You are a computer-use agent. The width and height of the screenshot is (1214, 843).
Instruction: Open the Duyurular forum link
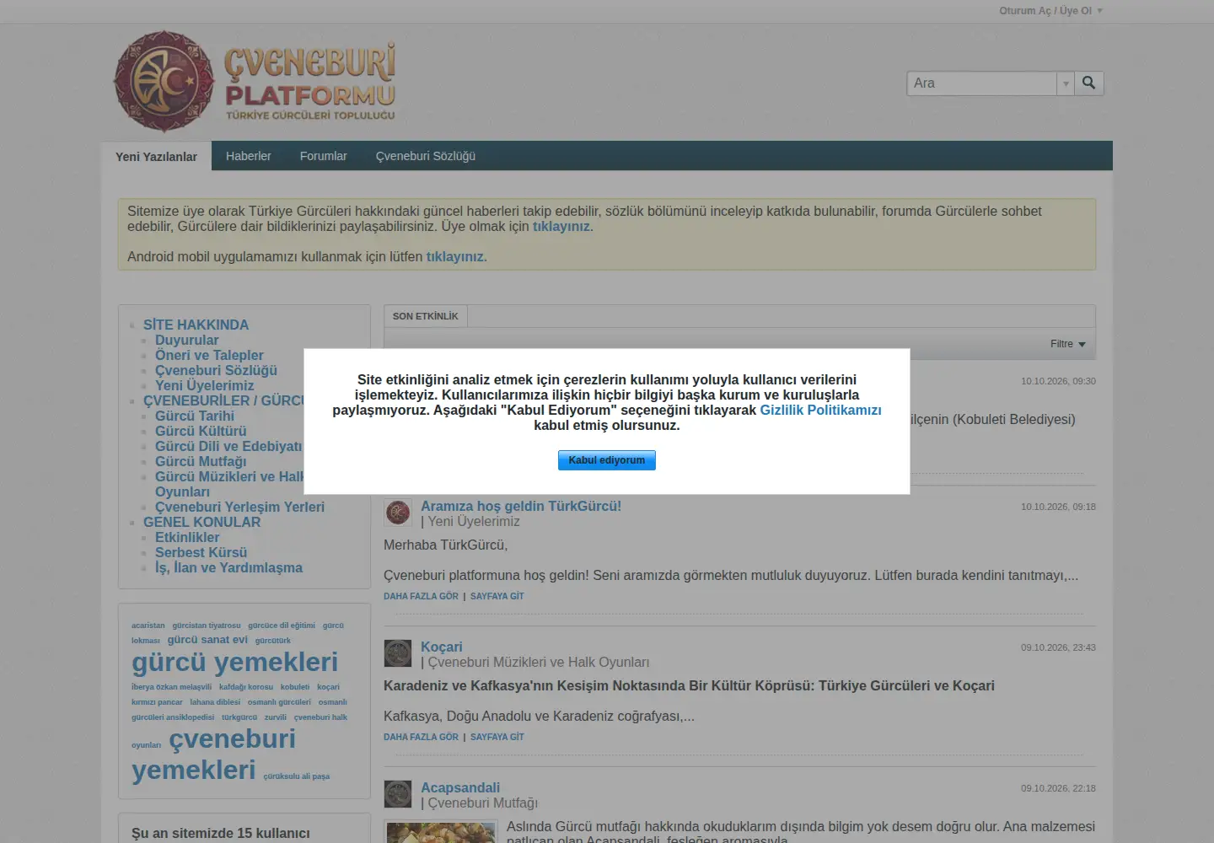pyautogui.click(x=186, y=340)
